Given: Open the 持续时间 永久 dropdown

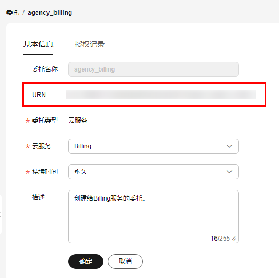Looking at the screenshot, I should click(x=154, y=172).
